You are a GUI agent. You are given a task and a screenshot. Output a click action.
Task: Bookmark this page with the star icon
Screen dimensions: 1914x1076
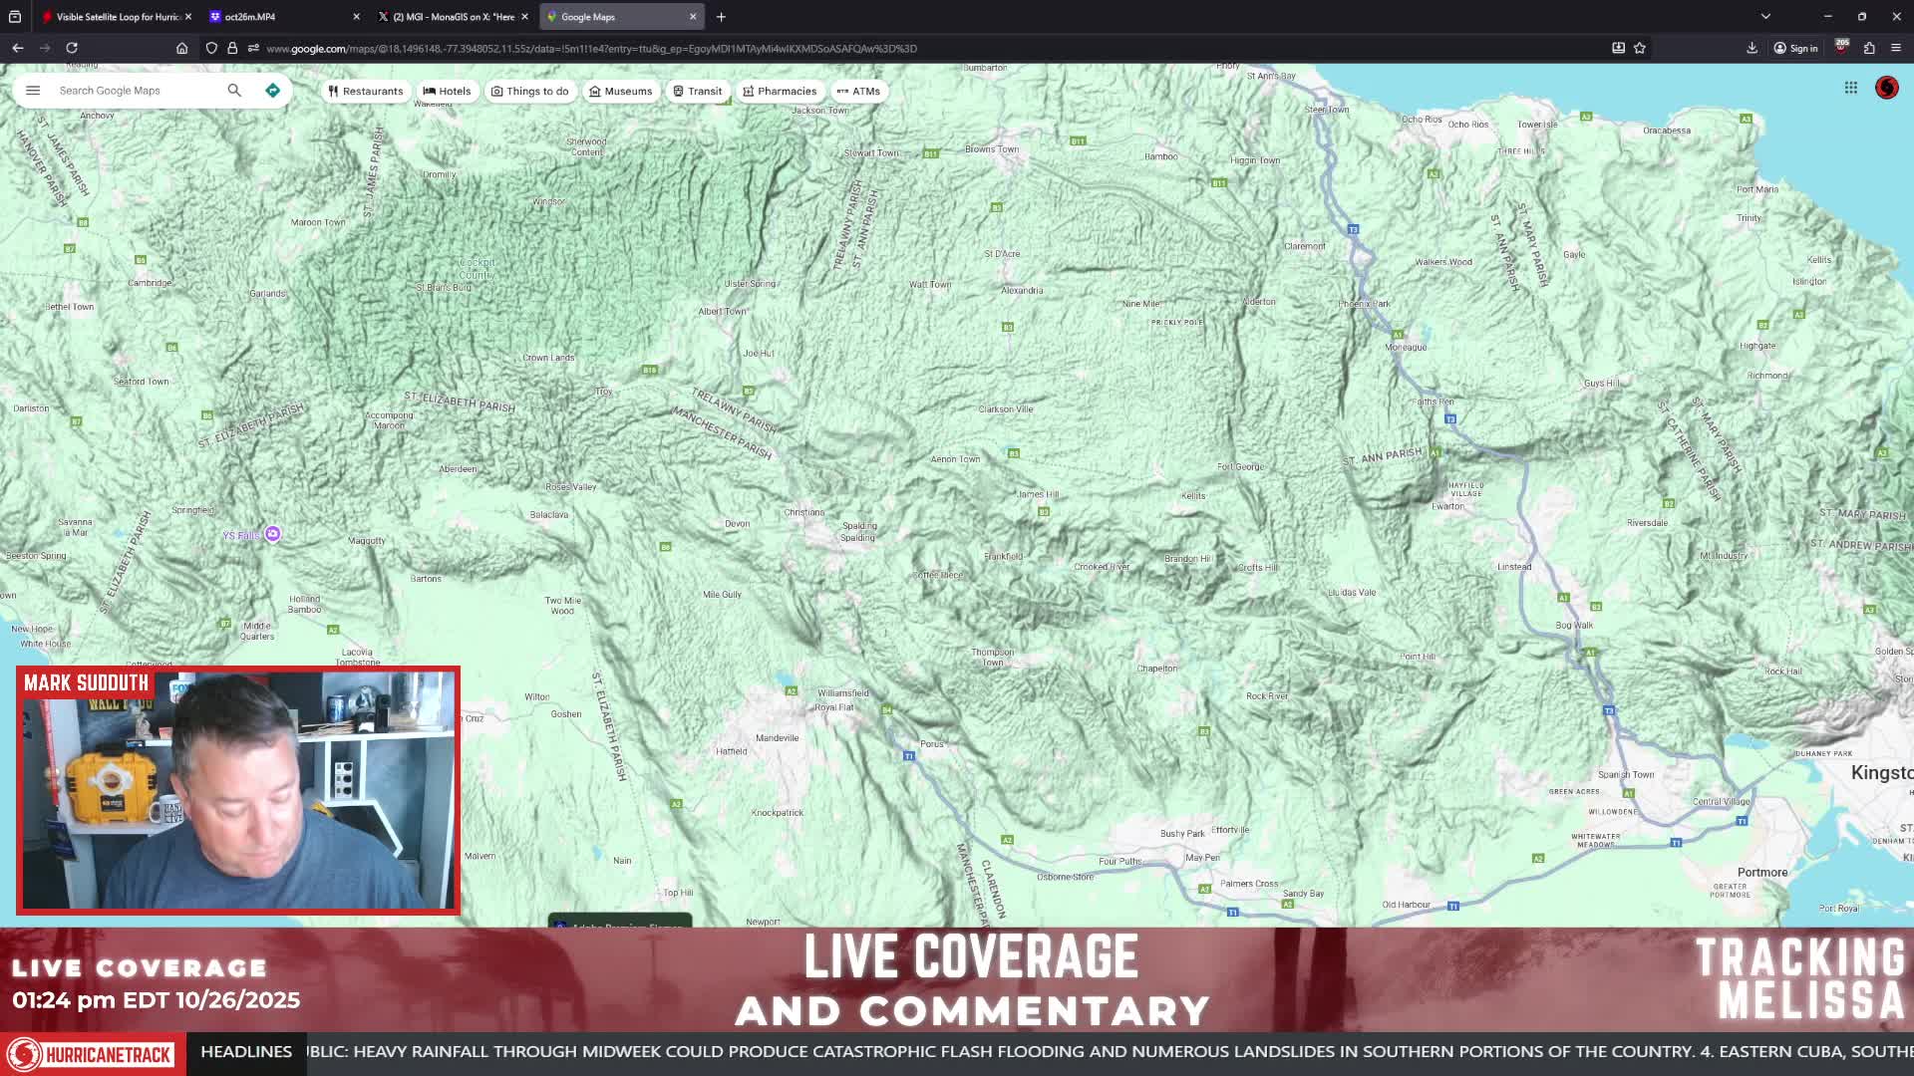click(1640, 48)
